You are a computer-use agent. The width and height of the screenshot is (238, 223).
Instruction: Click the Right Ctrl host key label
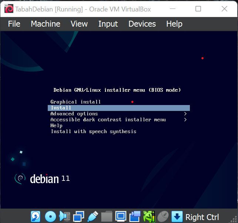pos(202,217)
